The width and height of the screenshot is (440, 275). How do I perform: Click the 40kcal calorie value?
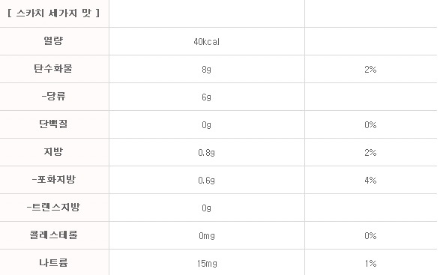click(x=207, y=41)
